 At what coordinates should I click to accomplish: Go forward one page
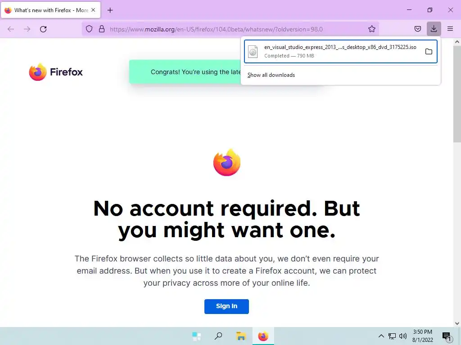tap(27, 29)
